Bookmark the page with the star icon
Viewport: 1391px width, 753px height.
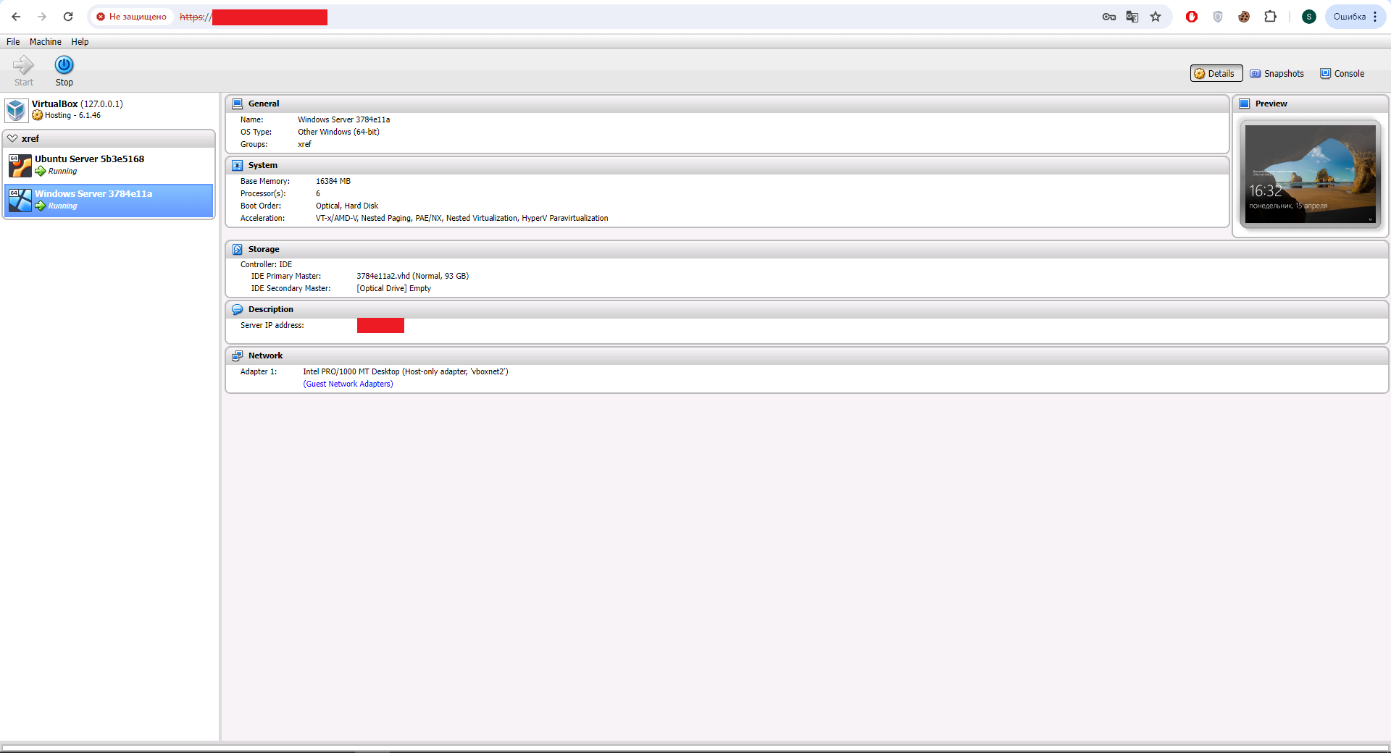pyautogui.click(x=1156, y=17)
